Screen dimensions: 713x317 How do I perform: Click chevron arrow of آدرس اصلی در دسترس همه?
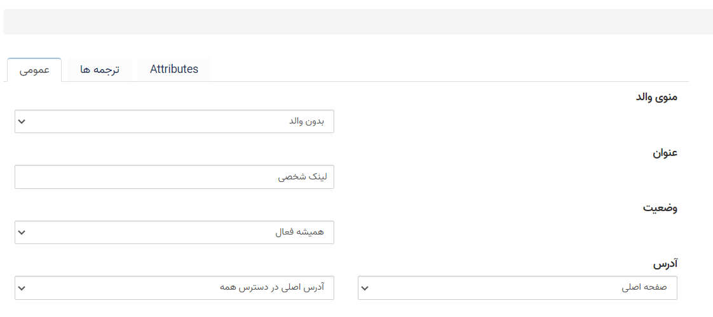coord(22,288)
